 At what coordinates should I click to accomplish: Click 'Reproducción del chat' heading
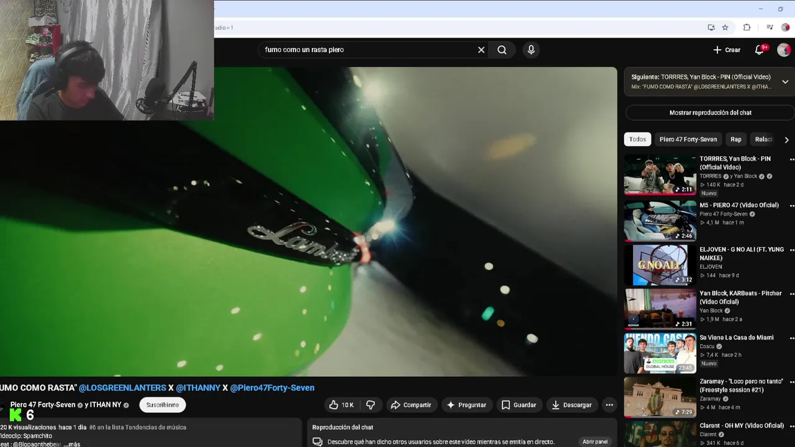point(342,427)
